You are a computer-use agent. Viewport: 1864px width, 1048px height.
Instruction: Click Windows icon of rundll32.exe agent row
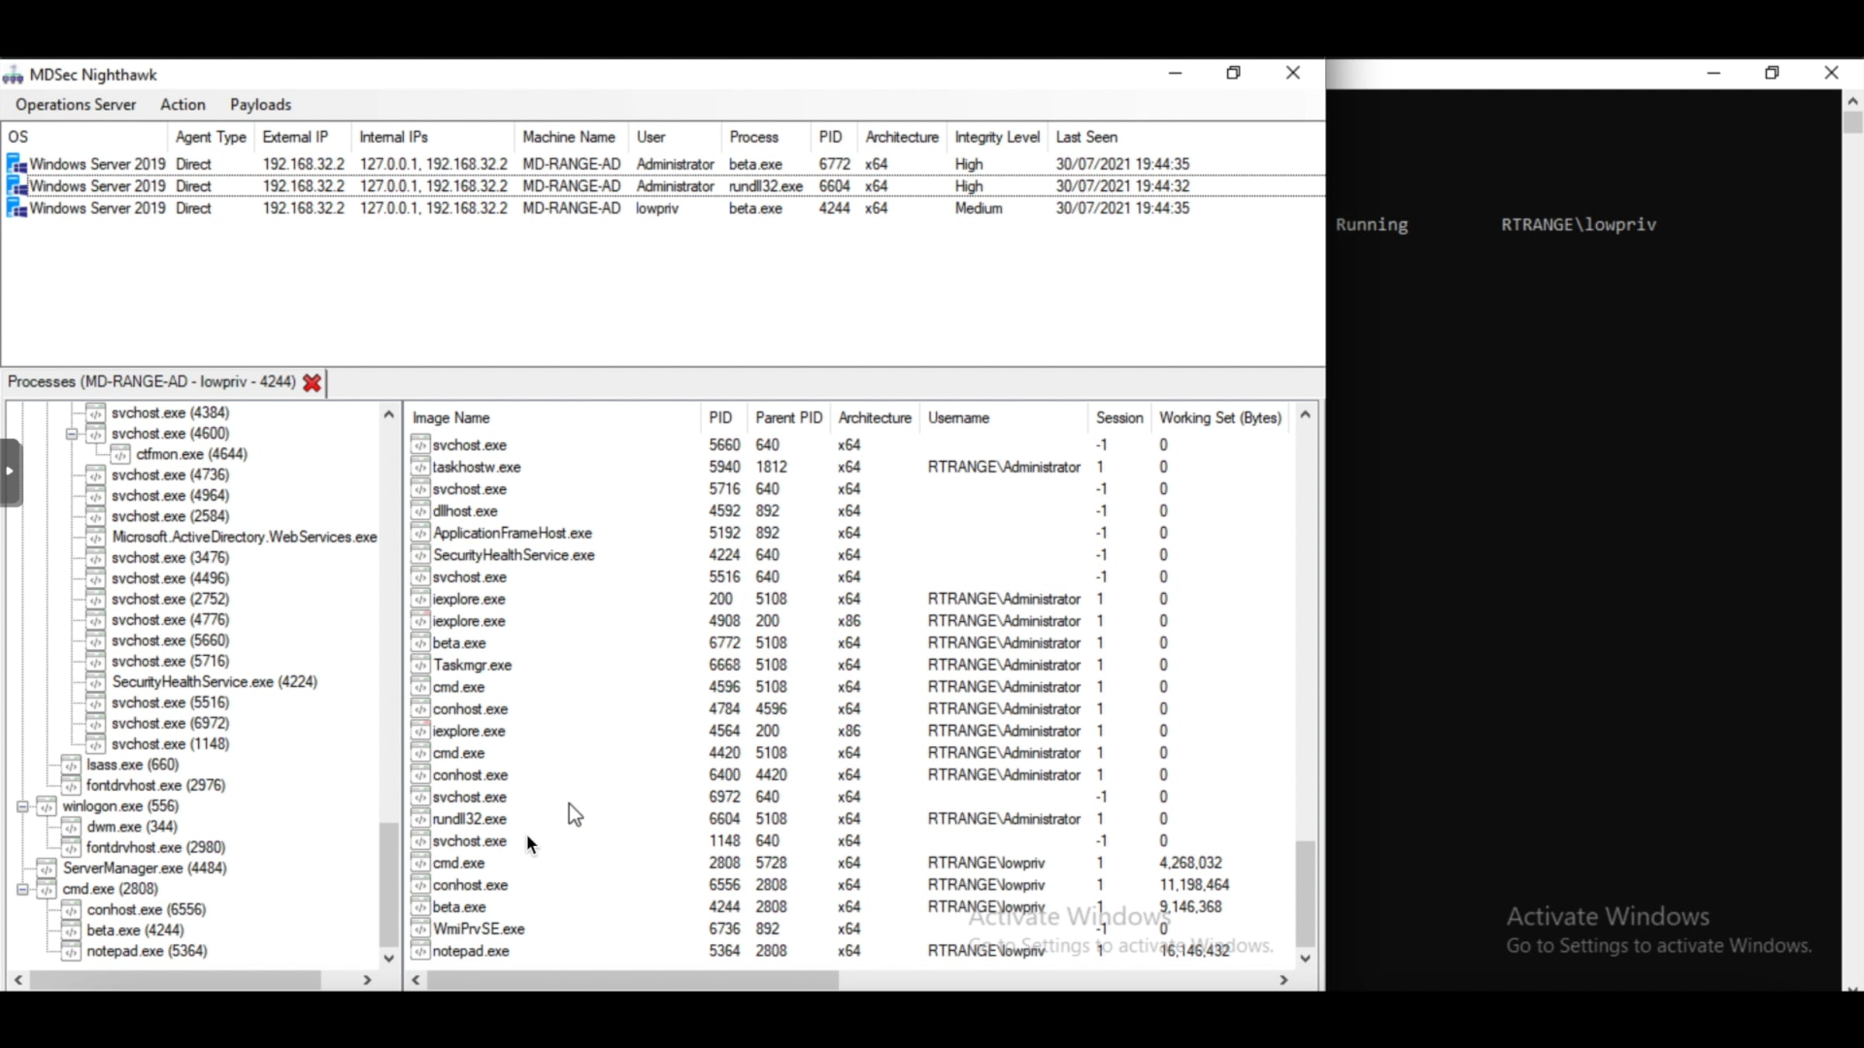tap(16, 186)
